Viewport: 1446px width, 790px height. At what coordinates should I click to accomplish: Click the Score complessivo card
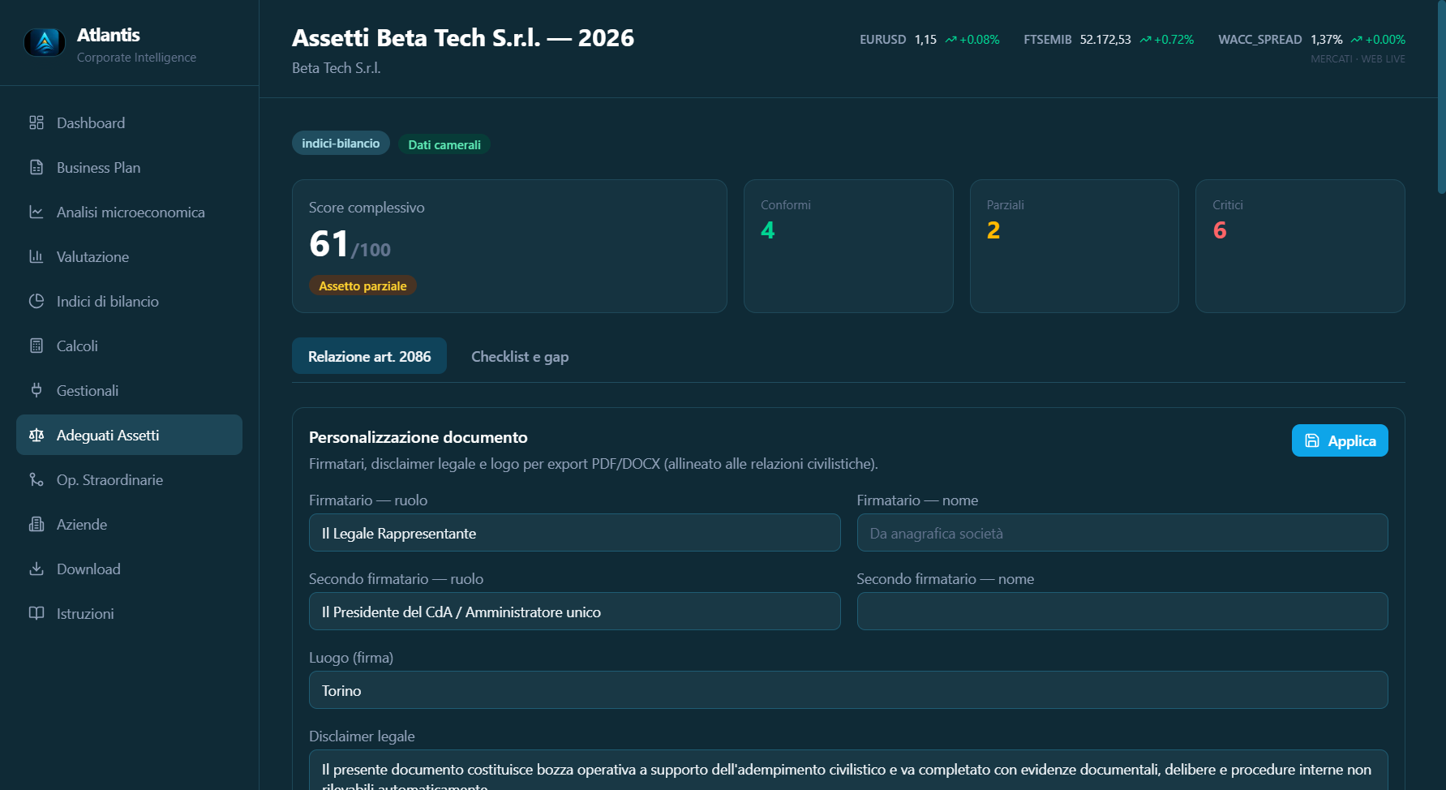tap(509, 246)
